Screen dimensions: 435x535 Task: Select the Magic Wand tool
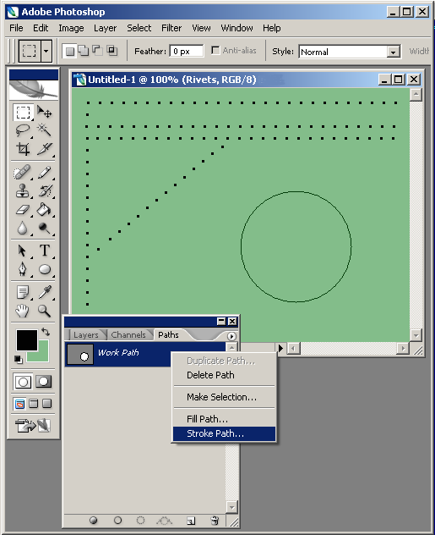coord(44,130)
